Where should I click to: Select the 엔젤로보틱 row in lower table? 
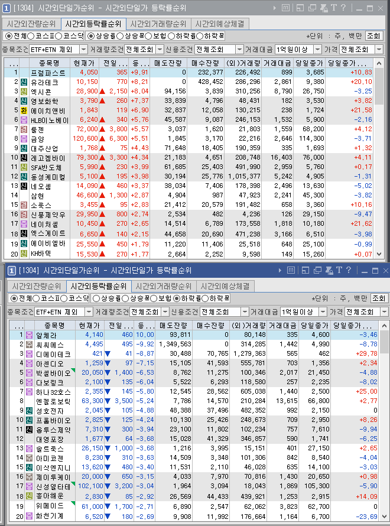(194, 401)
